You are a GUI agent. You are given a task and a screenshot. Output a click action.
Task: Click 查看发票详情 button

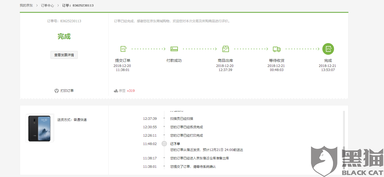pyautogui.click(x=64, y=55)
